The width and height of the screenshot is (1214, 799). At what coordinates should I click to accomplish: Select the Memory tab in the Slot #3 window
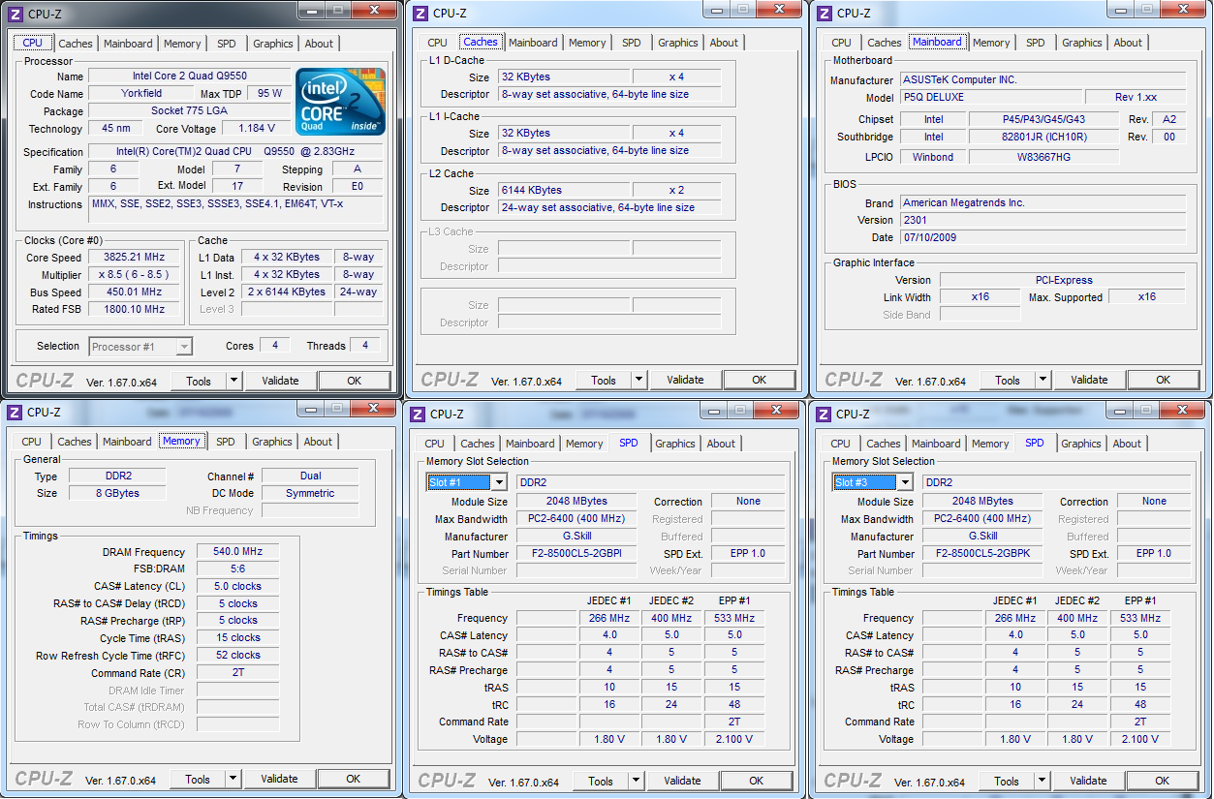point(990,444)
